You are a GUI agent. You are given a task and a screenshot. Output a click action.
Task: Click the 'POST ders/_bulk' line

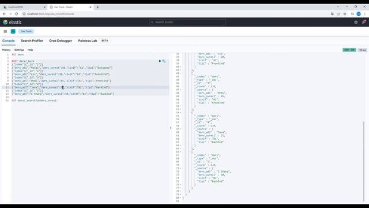tap(23, 61)
